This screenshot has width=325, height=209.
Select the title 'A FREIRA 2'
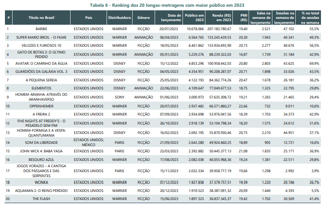tap(41, 114)
